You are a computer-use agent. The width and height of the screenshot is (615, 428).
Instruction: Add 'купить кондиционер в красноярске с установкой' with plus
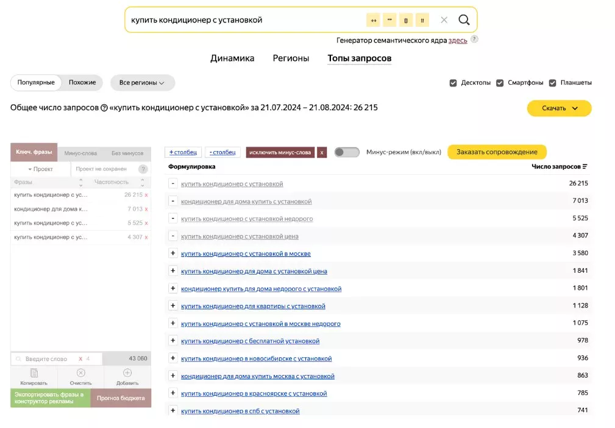(x=173, y=393)
